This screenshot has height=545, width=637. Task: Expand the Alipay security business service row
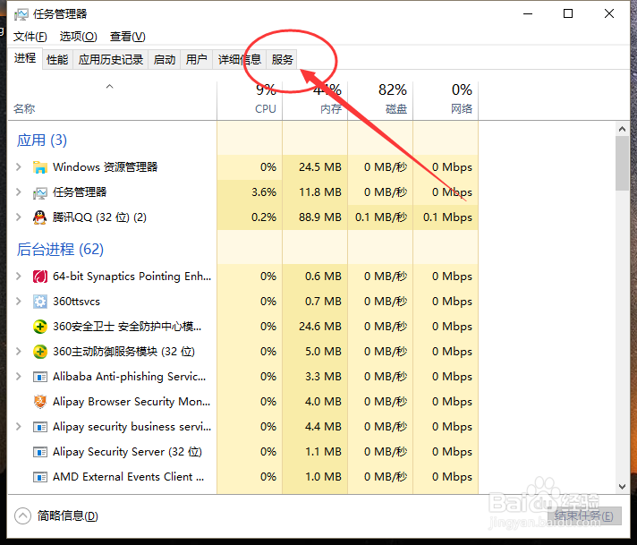point(18,427)
